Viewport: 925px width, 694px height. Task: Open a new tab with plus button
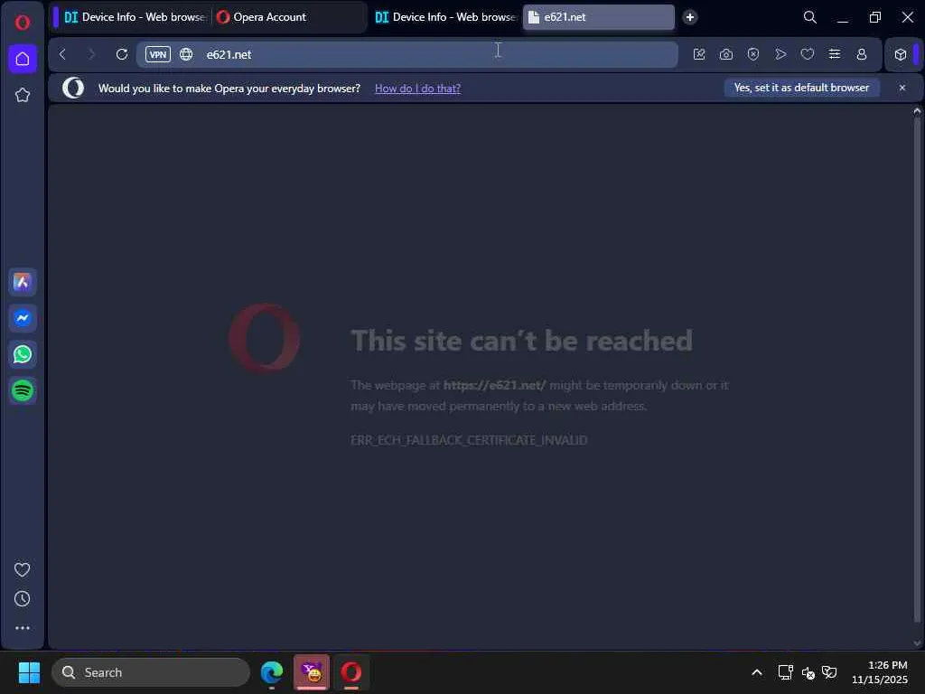point(689,17)
